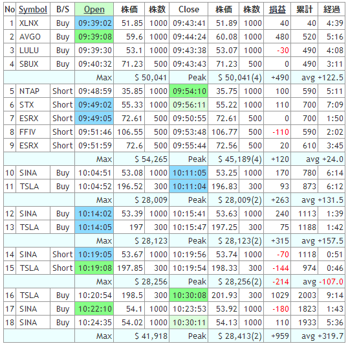This screenshot has width=348, height=346.
Task: Click the Close column header
Action: (x=189, y=9)
